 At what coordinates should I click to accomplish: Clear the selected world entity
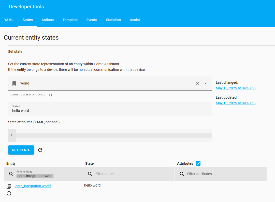197,83
